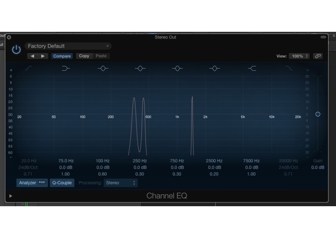Screen dimensions: 336x238
Task: Toggle the 100 Hz parametric band icon
Action: click(103, 68)
